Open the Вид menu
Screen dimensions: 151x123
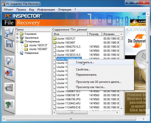pyautogui.click(x=31, y=10)
